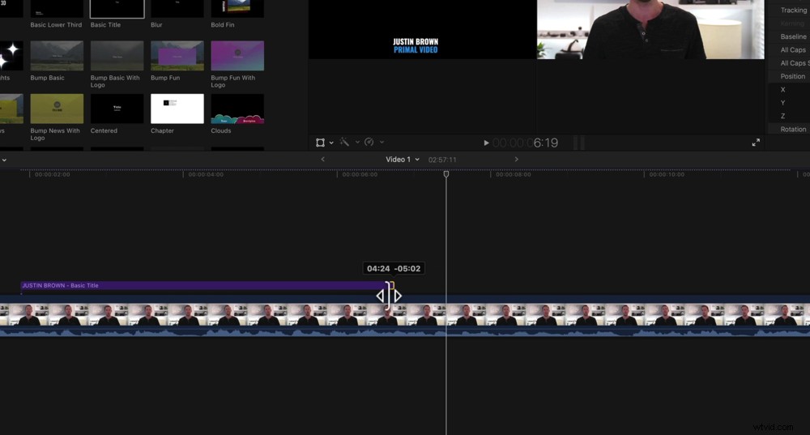Image resolution: width=810 pixels, height=435 pixels.
Task: Open the Transform tool dropdown arrow
Action: pos(331,143)
